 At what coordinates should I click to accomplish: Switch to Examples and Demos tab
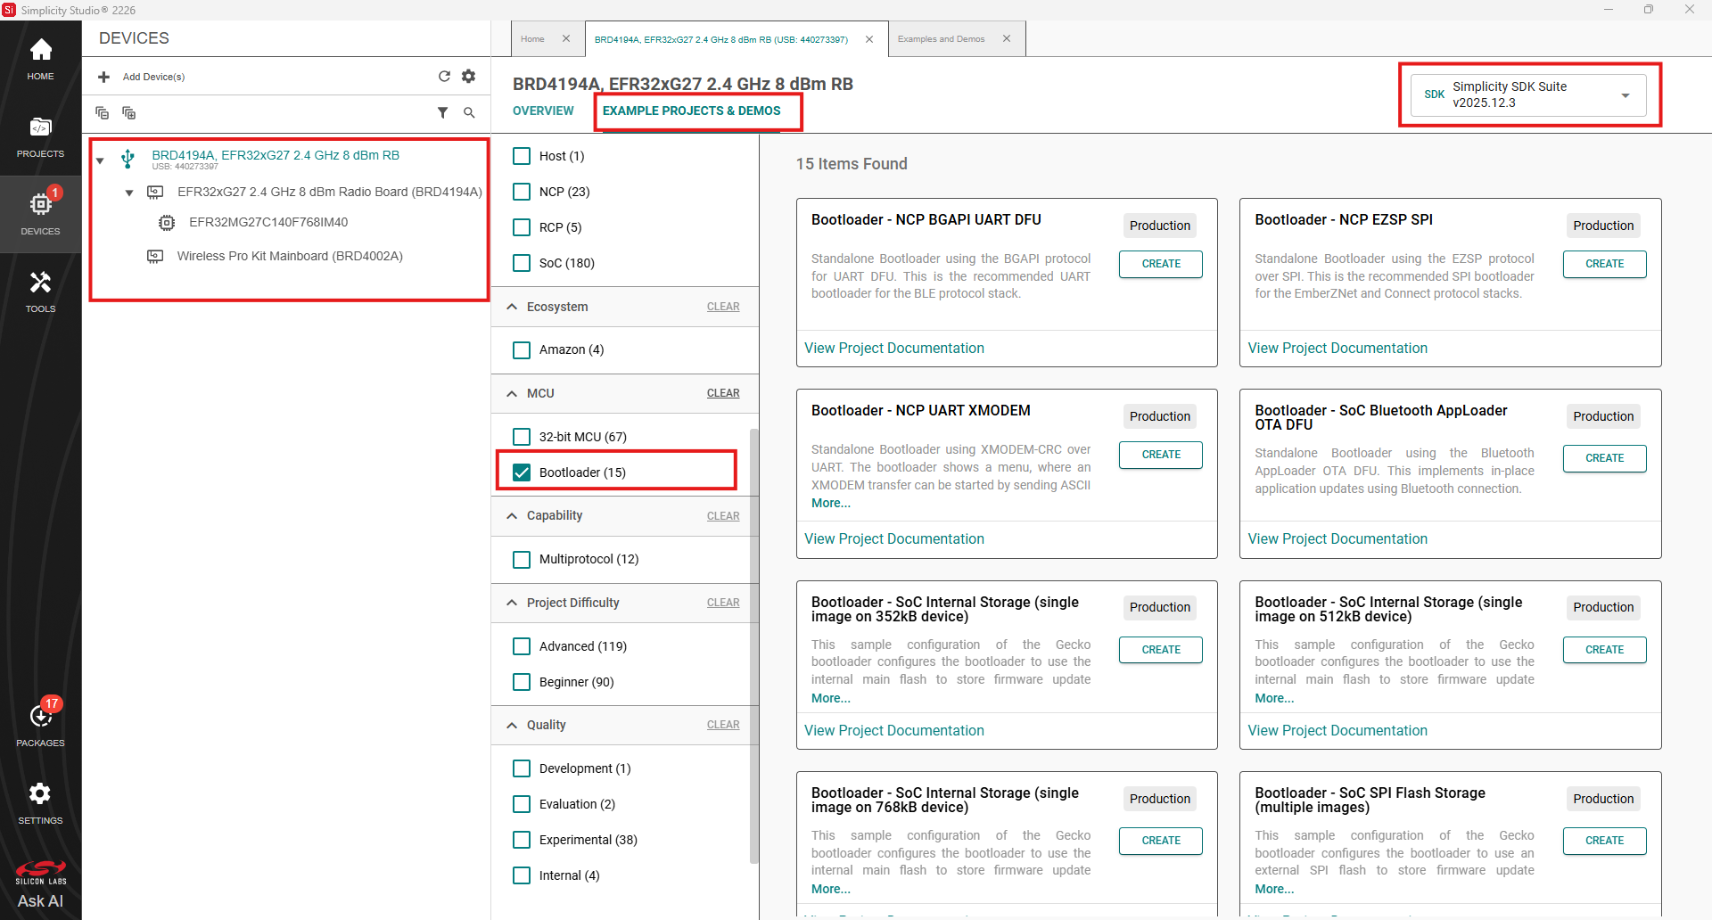point(941,38)
